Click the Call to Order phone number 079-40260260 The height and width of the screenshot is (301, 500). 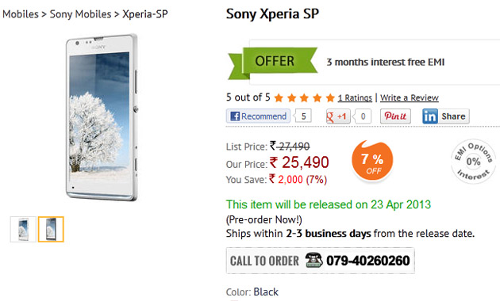(x=368, y=261)
